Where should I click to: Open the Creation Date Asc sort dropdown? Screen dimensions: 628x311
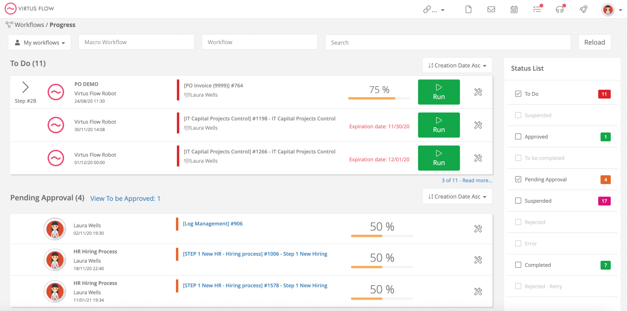tap(457, 65)
